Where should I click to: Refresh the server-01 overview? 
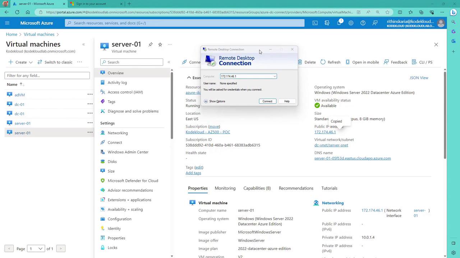pyautogui.click(x=330, y=62)
